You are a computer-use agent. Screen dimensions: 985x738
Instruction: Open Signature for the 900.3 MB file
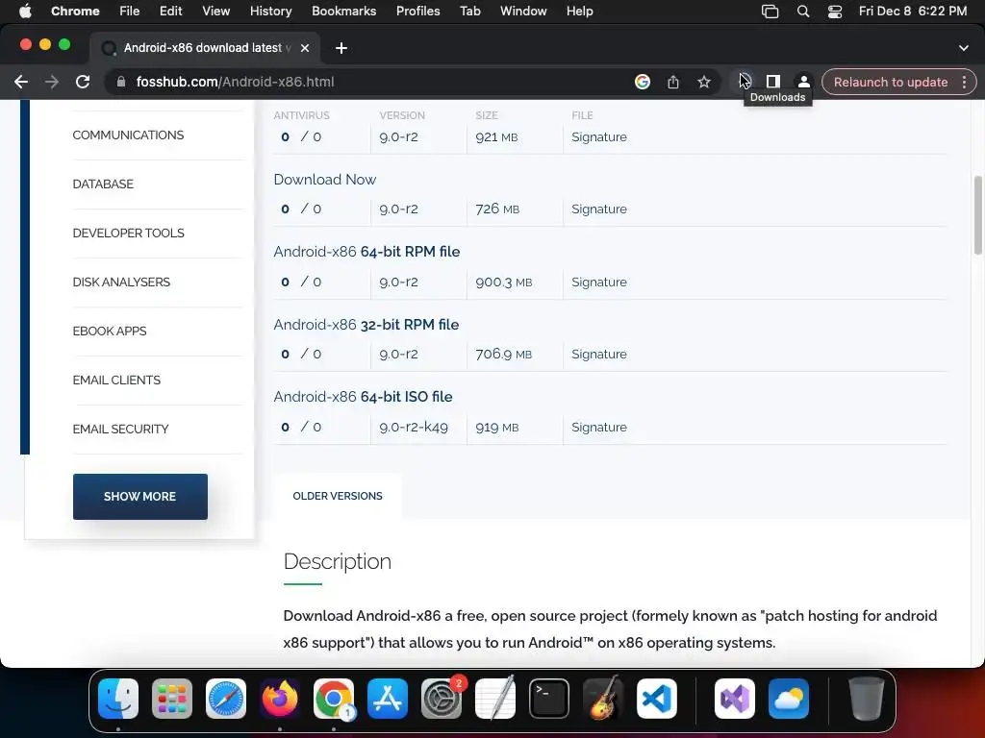click(598, 282)
